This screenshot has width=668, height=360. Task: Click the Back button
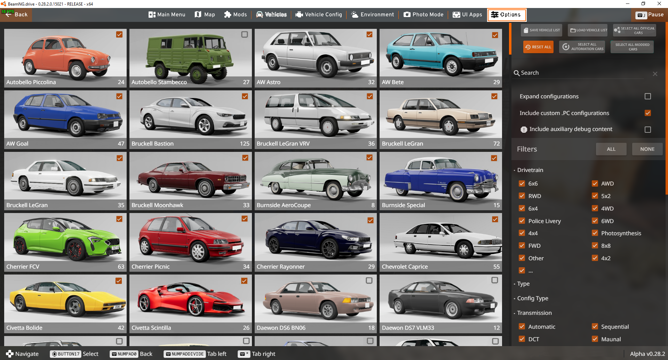tap(16, 15)
